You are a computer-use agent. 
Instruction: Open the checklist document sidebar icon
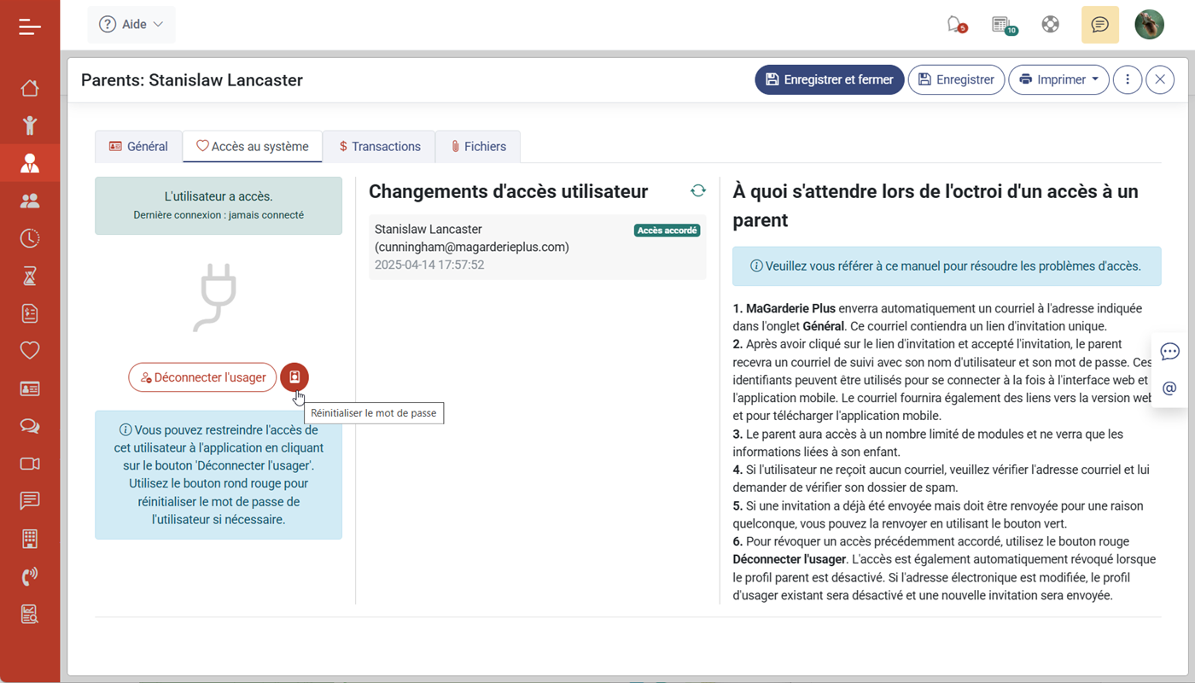click(x=30, y=313)
